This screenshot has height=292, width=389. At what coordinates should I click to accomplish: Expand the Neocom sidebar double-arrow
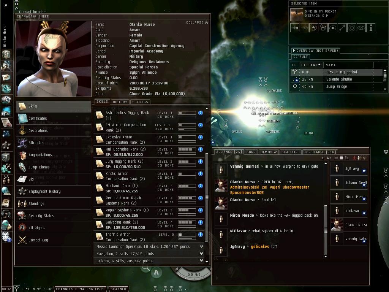6,5
